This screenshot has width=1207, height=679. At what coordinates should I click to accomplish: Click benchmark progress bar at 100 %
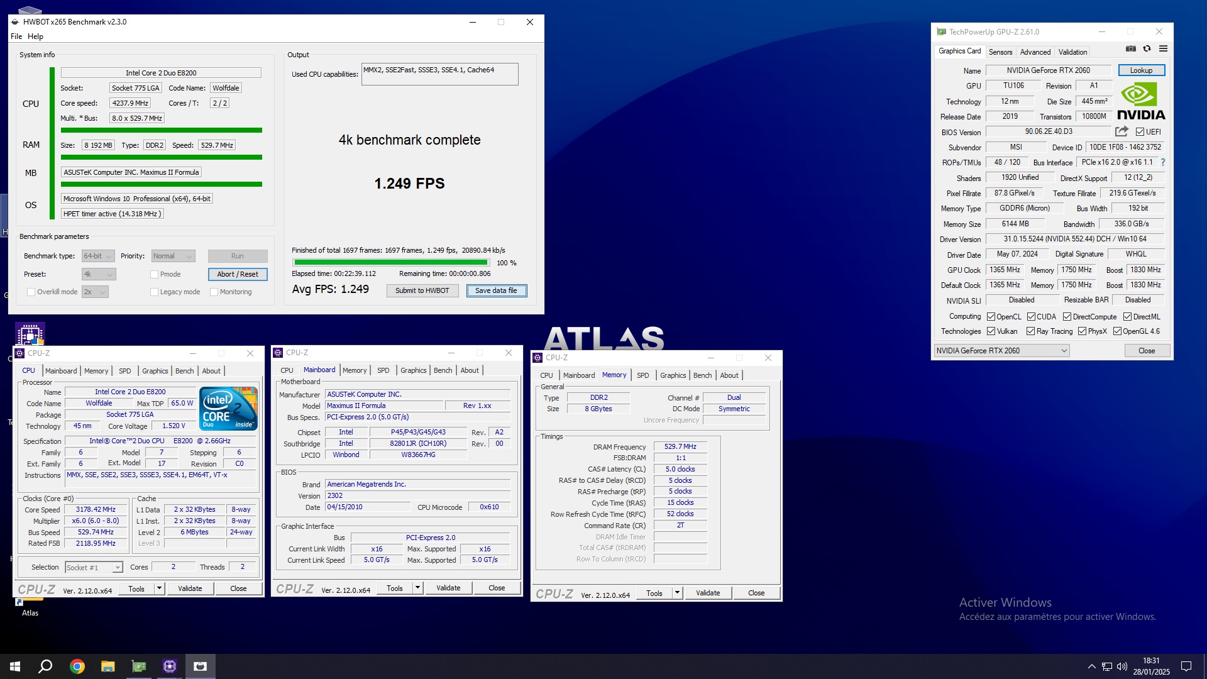[x=391, y=263]
